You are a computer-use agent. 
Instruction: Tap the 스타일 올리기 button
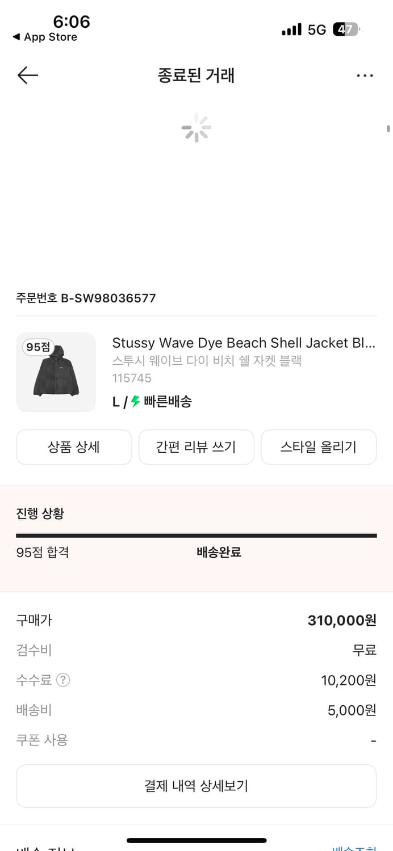click(319, 447)
